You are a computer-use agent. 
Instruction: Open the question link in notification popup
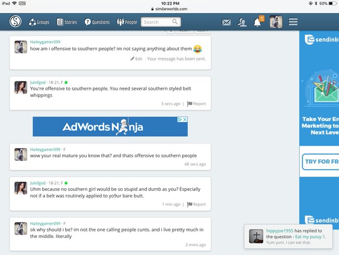click(310, 237)
